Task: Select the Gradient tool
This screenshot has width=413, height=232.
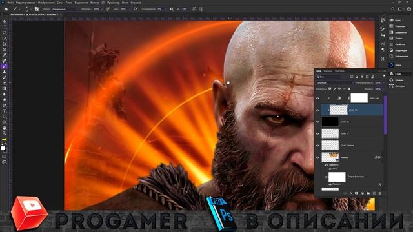Action: (5, 88)
